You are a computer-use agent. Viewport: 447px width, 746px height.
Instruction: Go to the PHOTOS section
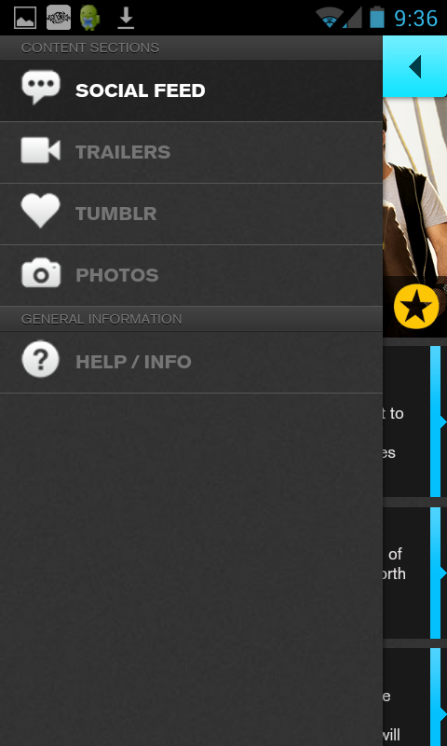(x=191, y=275)
